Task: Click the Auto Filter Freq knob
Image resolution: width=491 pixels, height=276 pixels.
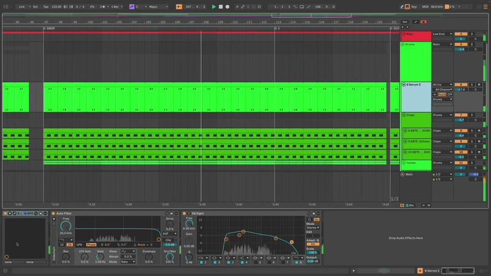Action: [66, 226]
